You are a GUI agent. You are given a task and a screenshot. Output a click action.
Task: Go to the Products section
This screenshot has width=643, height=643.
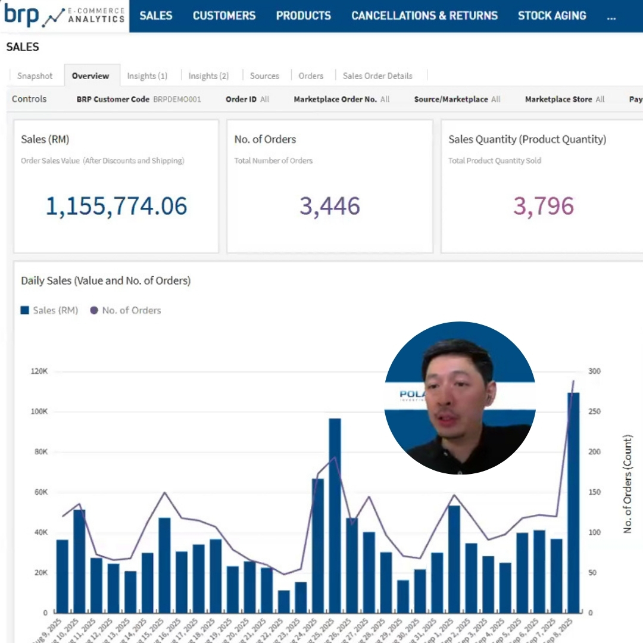click(x=303, y=16)
